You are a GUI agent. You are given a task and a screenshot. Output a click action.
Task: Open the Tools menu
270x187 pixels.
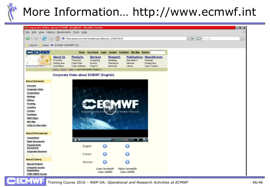tap(76, 32)
